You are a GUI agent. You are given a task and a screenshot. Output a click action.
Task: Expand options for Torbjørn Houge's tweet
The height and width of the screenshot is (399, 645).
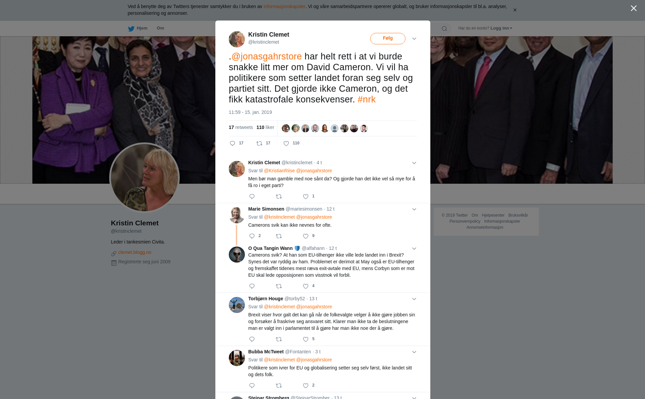[414, 299]
